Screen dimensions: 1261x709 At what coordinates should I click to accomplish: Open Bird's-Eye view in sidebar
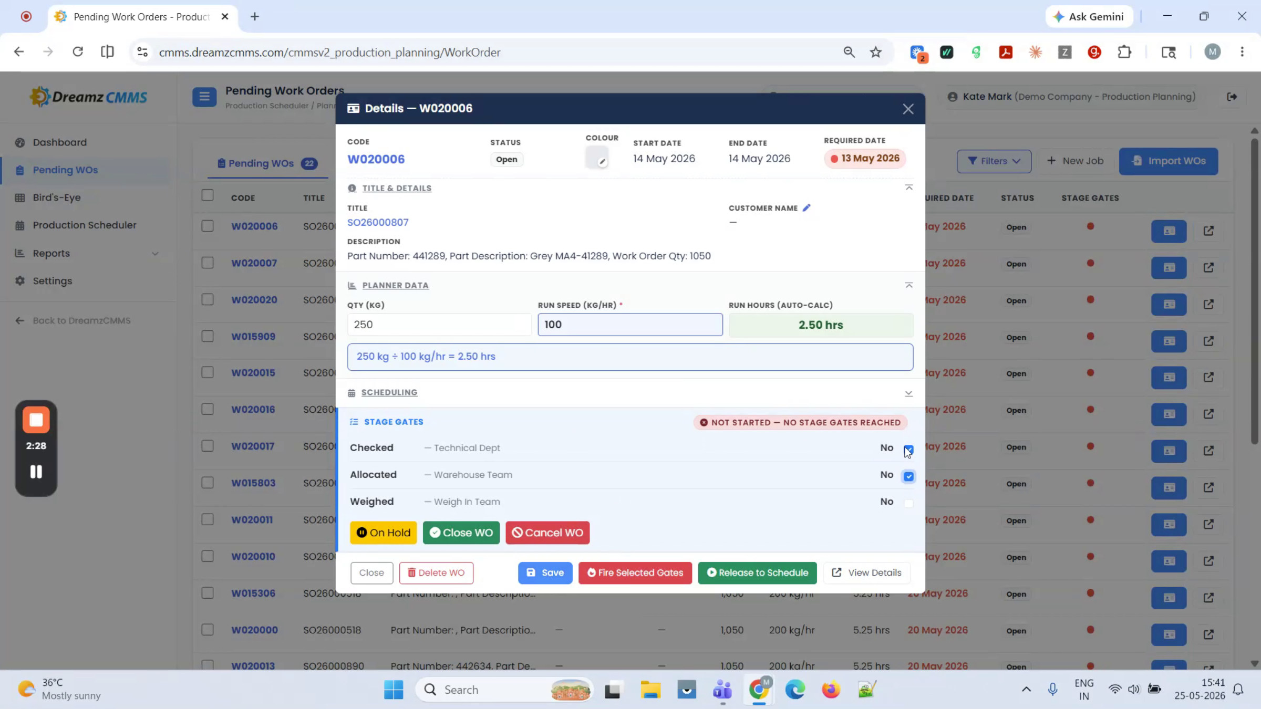(x=57, y=197)
